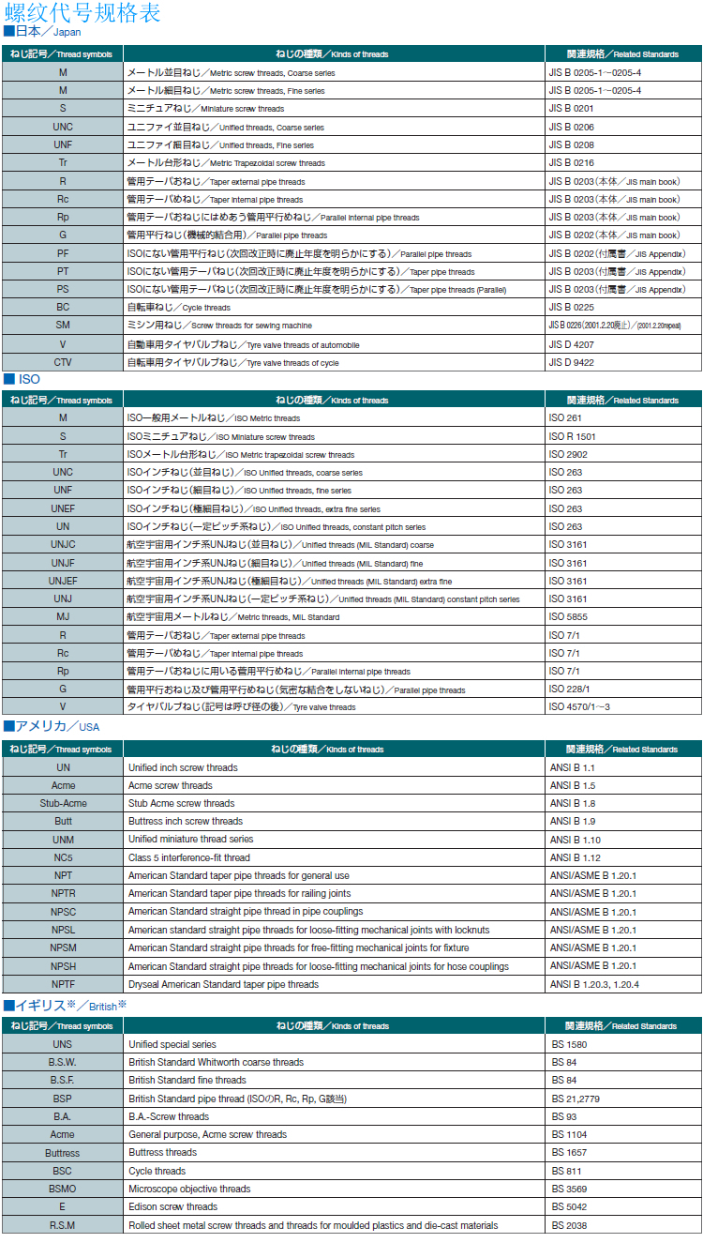
Task: Click the 'UNJC' thread symbol
Action: coord(63,544)
